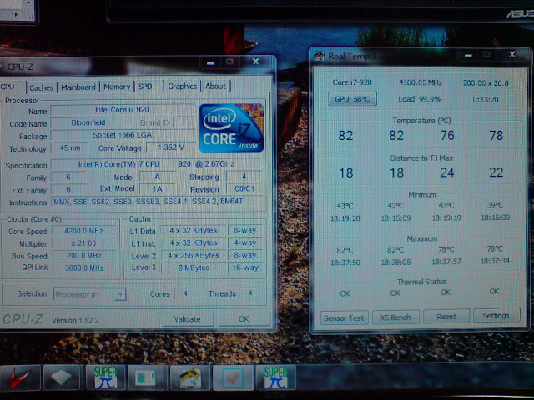Screen dimensions: 534x400
Task: Click the Core Voltage value '1.352 V'
Action: coord(170,147)
